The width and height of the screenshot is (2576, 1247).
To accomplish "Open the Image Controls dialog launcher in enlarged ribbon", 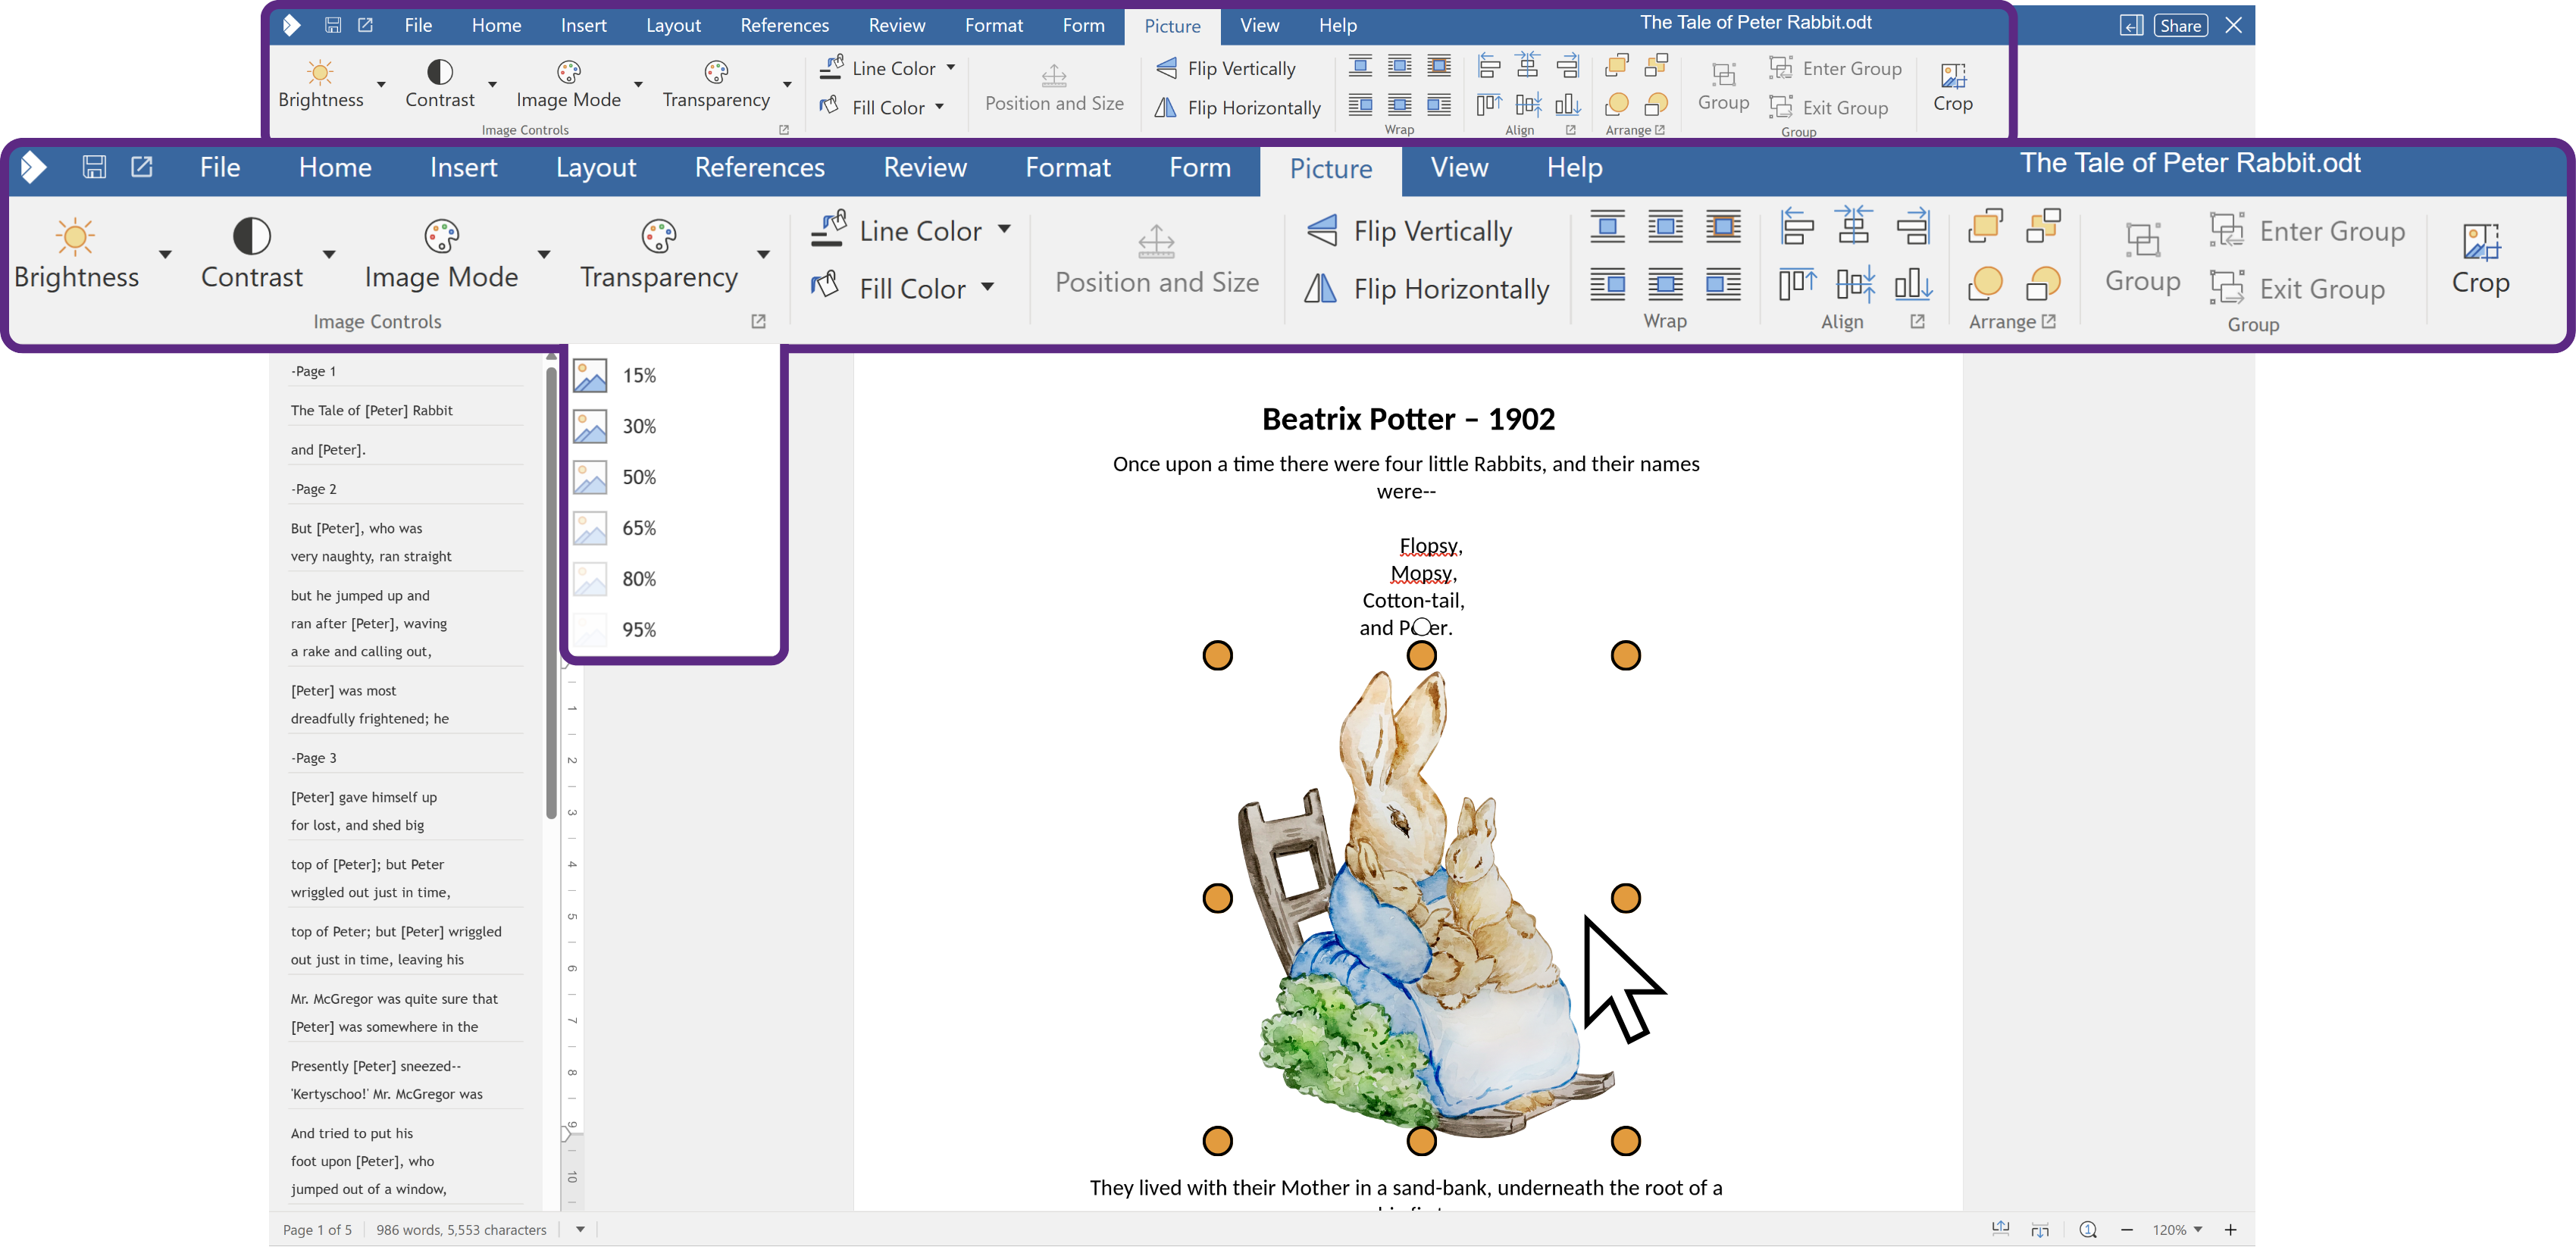I will pyautogui.click(x=758, y=321).
